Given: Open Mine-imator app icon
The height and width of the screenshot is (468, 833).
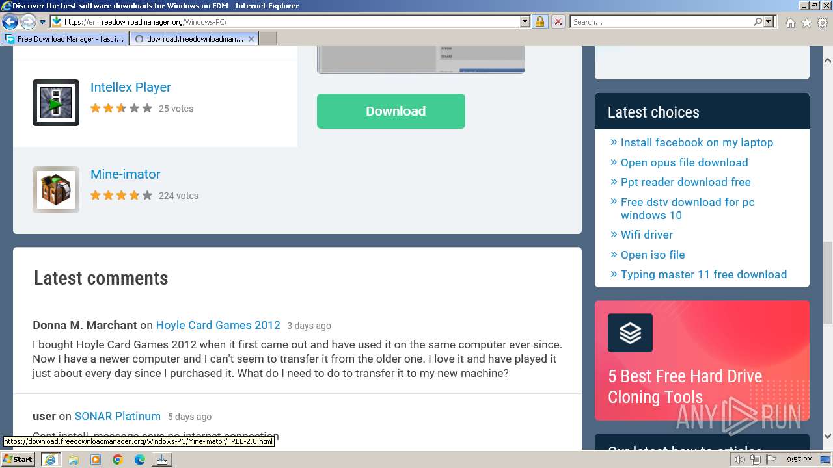Looking at the screenshot, I should (56, 190).
